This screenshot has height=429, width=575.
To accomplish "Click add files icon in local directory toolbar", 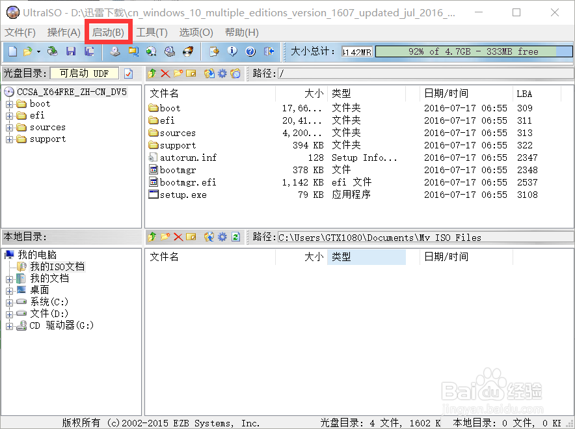I will pyautogui.click(x=209, y=237).
